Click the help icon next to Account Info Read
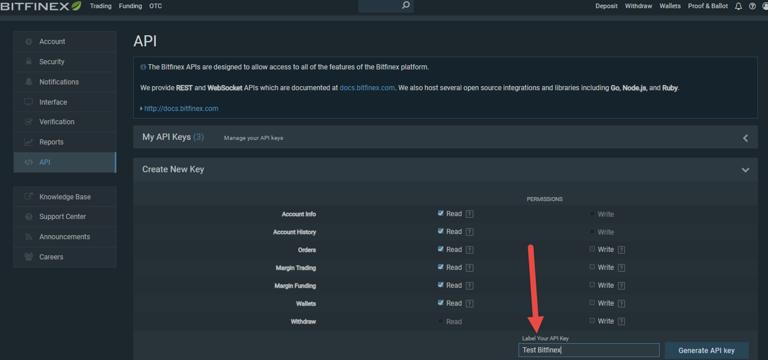Screen dimensions: 768x360 [x=470, y=214]
